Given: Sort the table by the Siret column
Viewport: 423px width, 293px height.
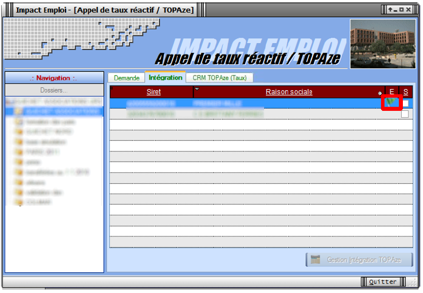Looking at the screenshot, I should pyautogui.click(x=154, y=92).
